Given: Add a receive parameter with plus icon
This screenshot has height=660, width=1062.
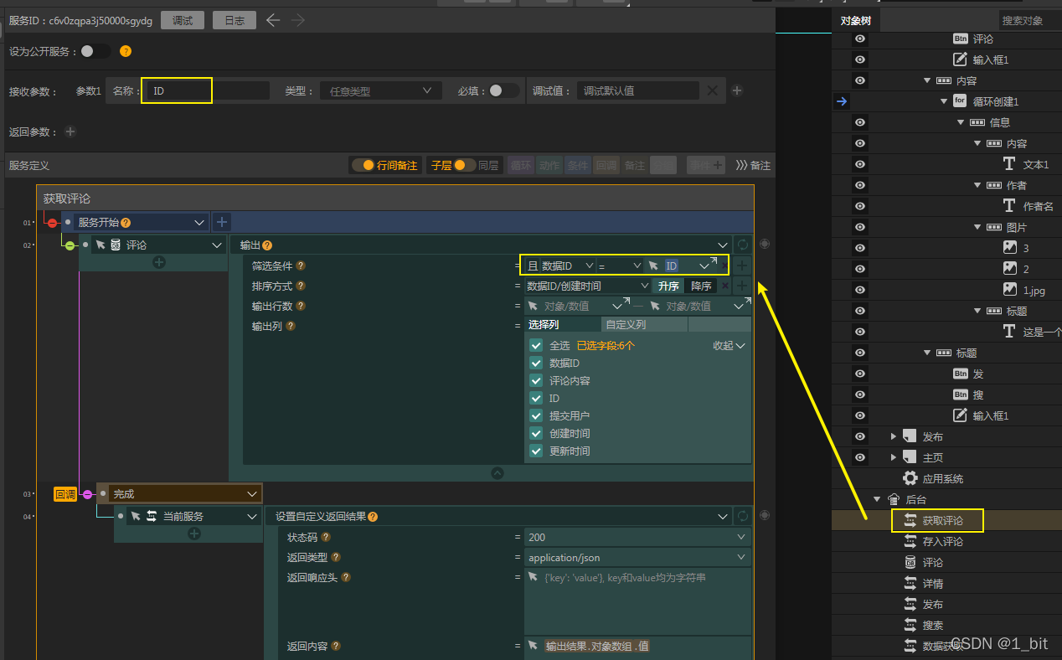Looking at the screenshot, I should pos(737,90).
